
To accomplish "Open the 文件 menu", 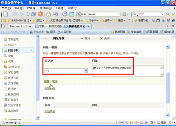I will [6, 8].
